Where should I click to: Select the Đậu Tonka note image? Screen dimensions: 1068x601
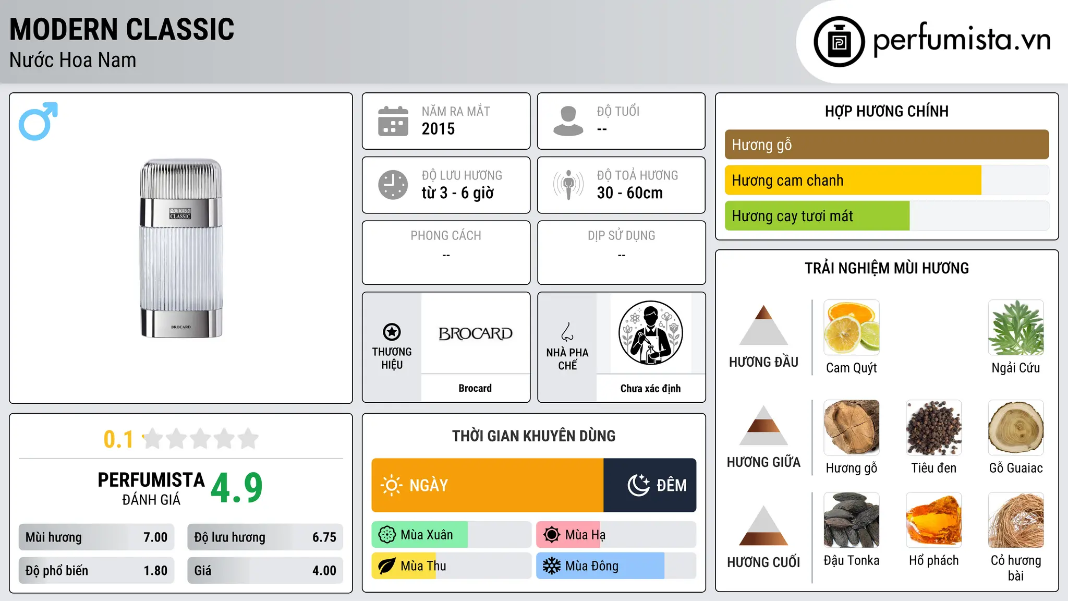tap(852, 520)
